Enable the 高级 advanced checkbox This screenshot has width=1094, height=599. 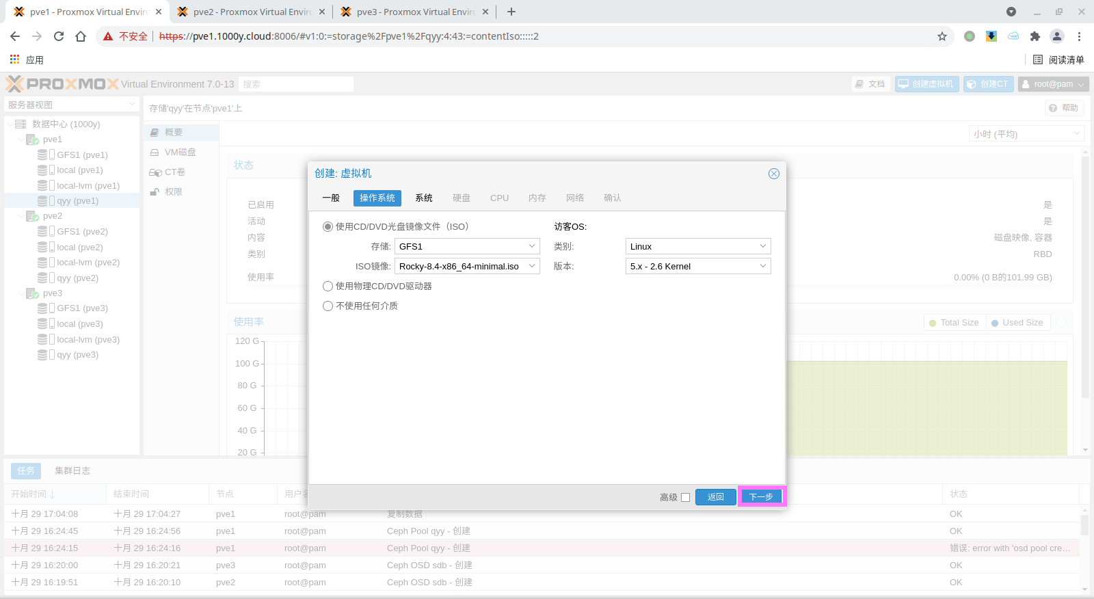pyautogui.click(x=685, y=497)
